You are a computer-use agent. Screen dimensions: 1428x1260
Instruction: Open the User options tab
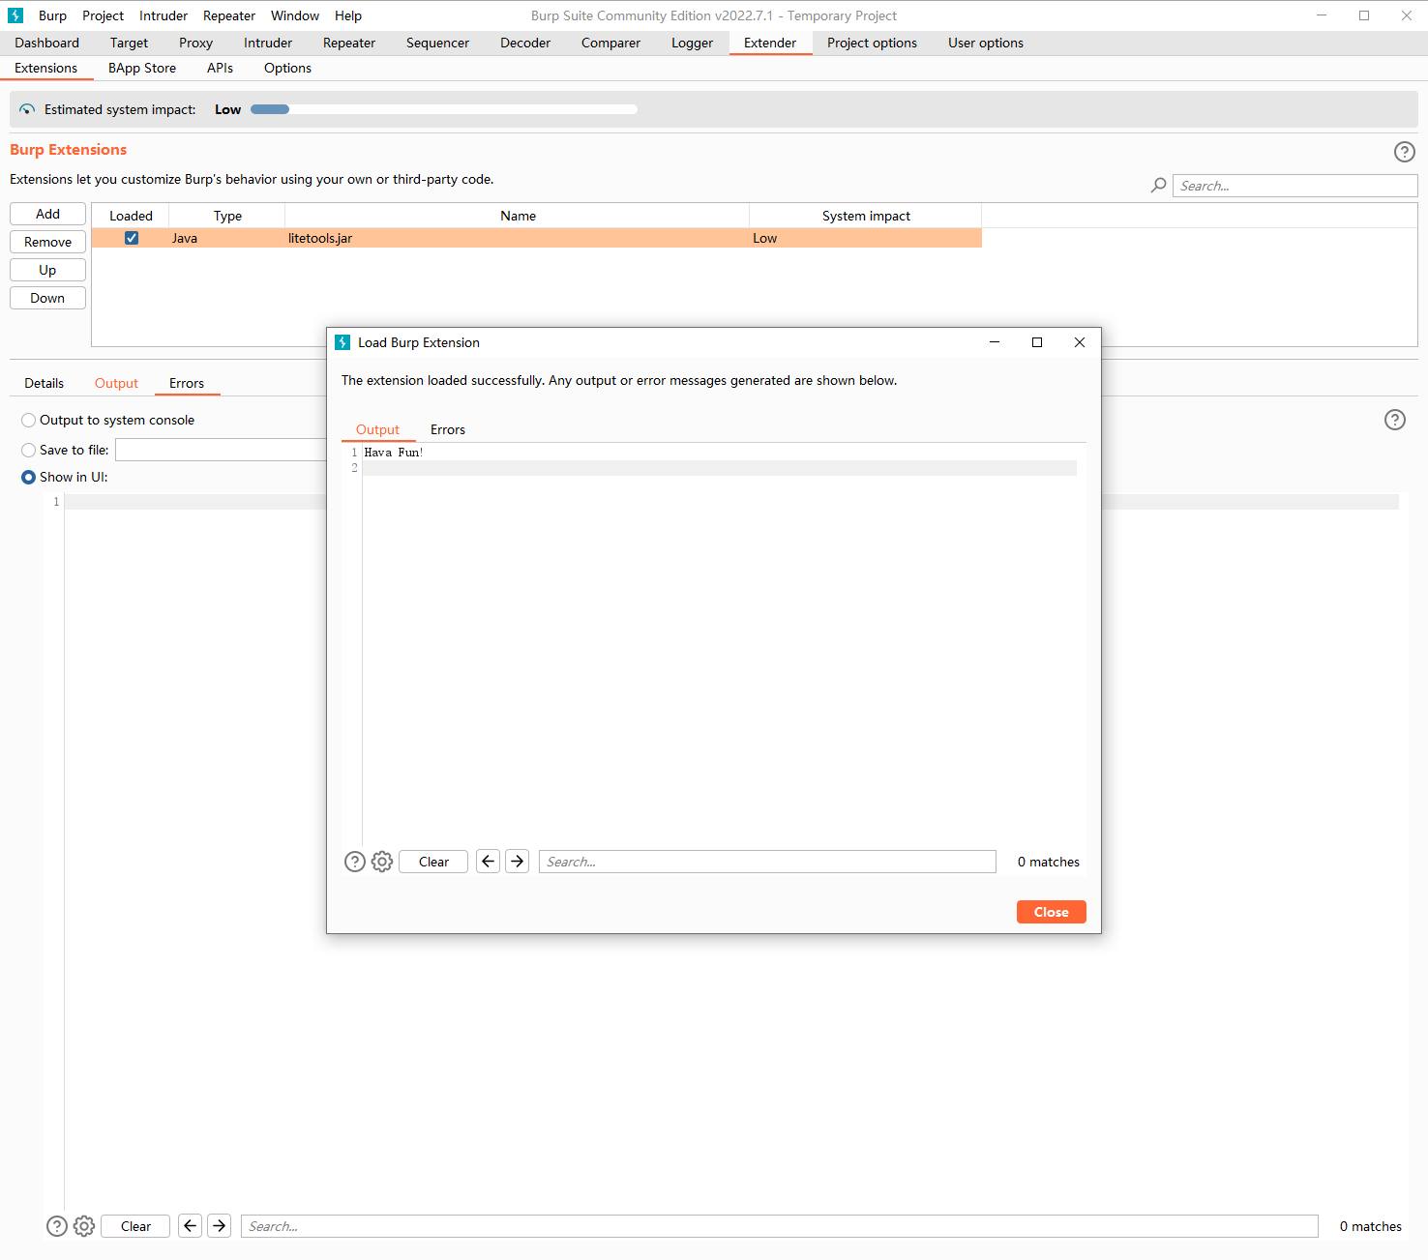(985, 43)
